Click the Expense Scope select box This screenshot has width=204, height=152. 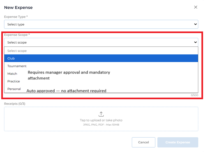[101, 42]
